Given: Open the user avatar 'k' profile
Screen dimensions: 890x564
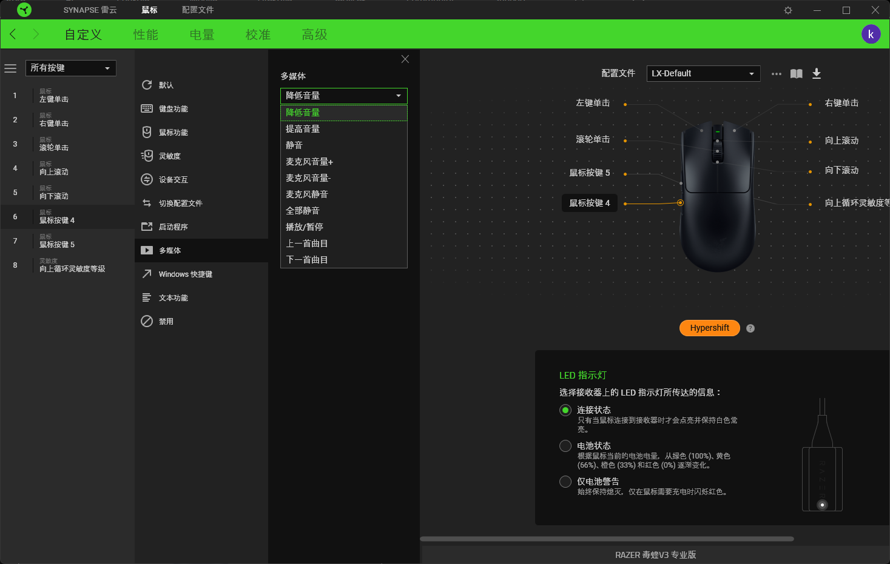Looking at the screenshot, I should click(871, 34).
